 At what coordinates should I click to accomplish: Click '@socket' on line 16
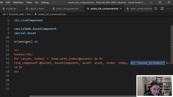pos(45,63)
